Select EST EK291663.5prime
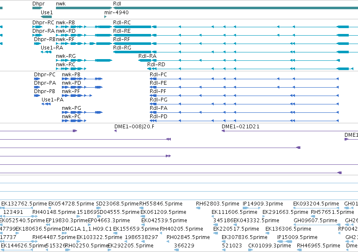 pyautogui.click(x=285, y=212)
